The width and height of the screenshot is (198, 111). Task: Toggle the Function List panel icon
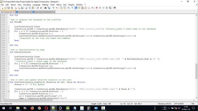86,8
